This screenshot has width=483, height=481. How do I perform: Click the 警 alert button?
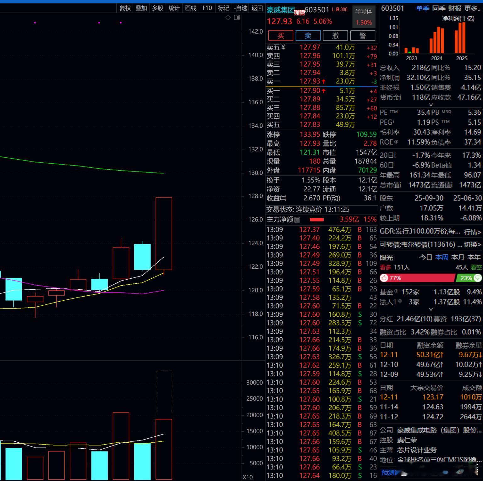(363, 36)
